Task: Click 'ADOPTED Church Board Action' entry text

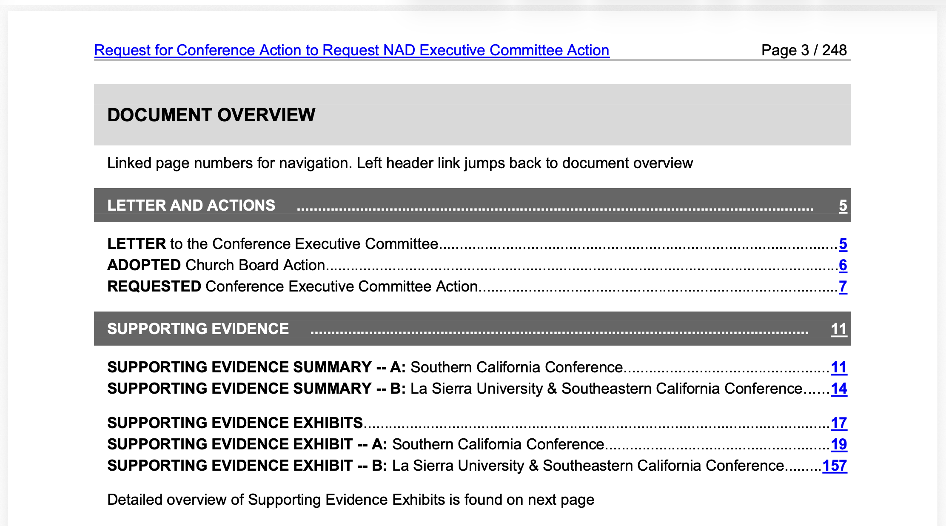Action: pos(216,265)
